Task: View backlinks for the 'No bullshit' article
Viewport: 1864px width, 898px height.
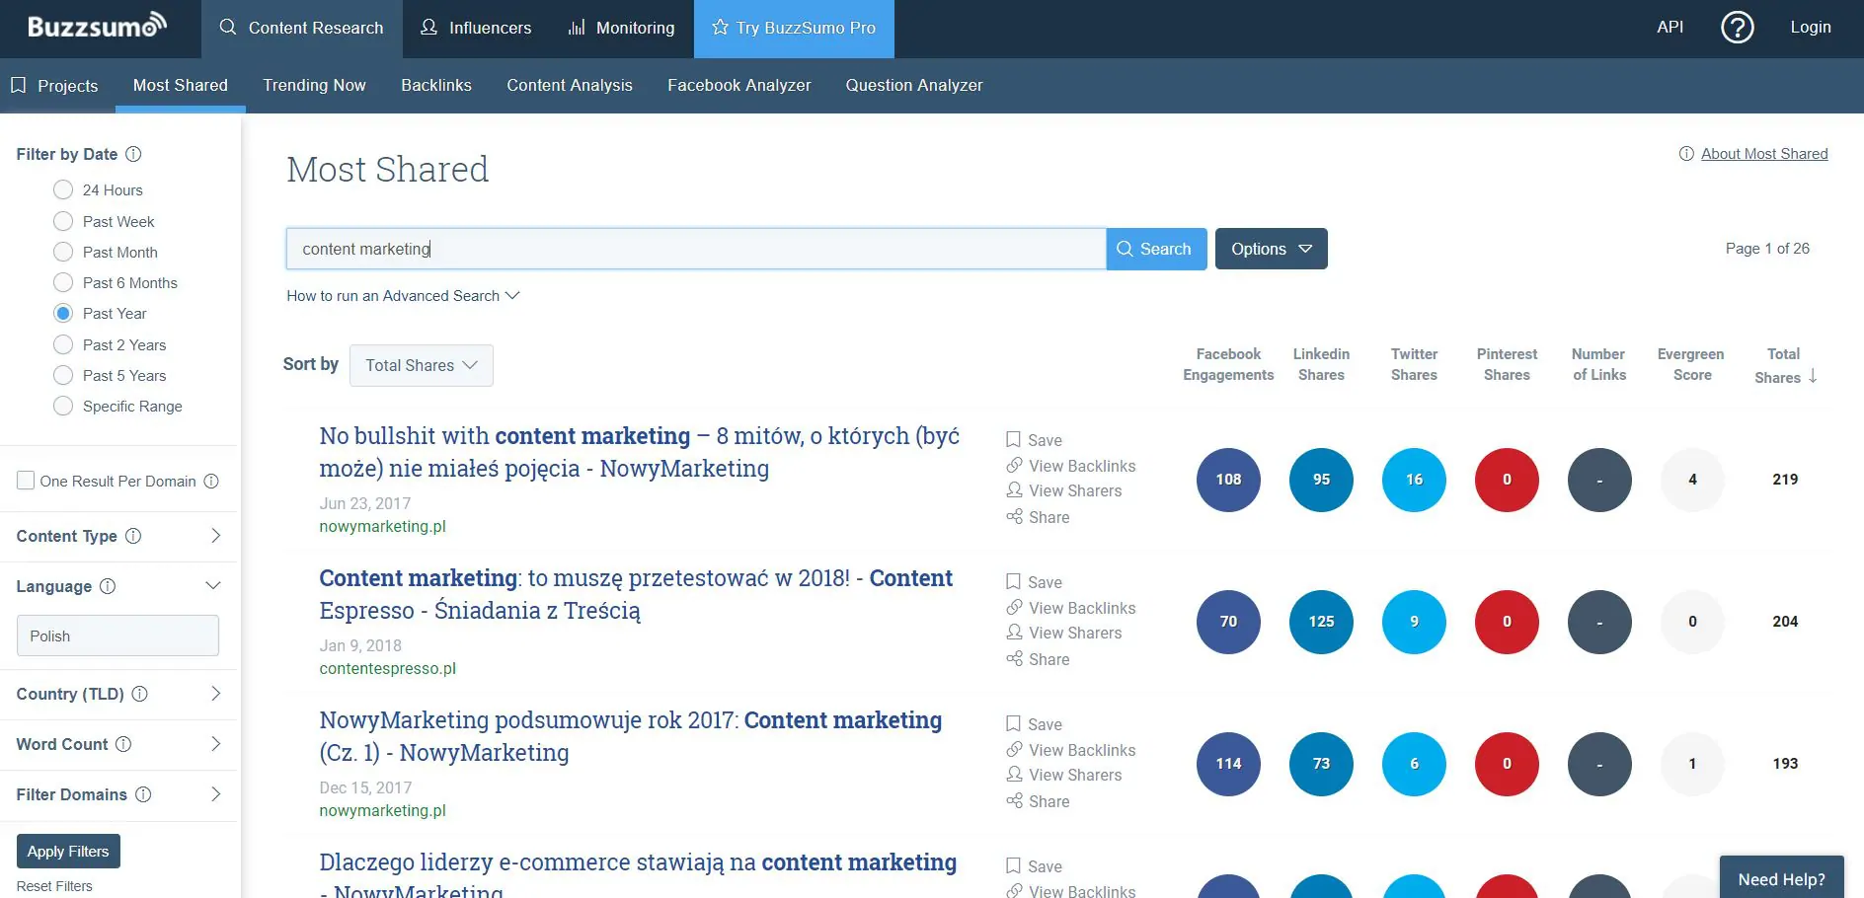Action: [x=1070, y=466]
